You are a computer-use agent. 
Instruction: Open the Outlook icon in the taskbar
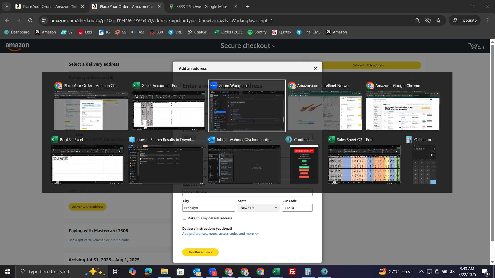coord(196,272)
